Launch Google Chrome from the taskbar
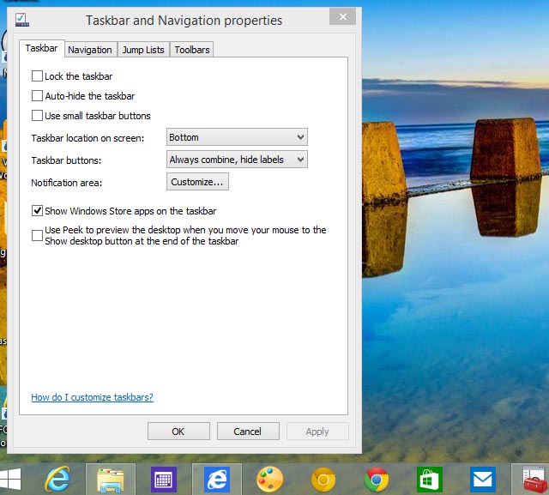Screen dimensions: 549x495 [x=377, y=480]
